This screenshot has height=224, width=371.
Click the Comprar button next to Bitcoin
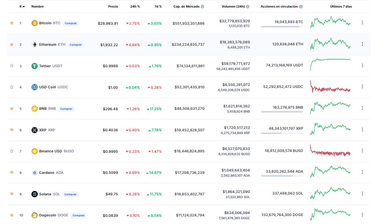pos(71,23)
